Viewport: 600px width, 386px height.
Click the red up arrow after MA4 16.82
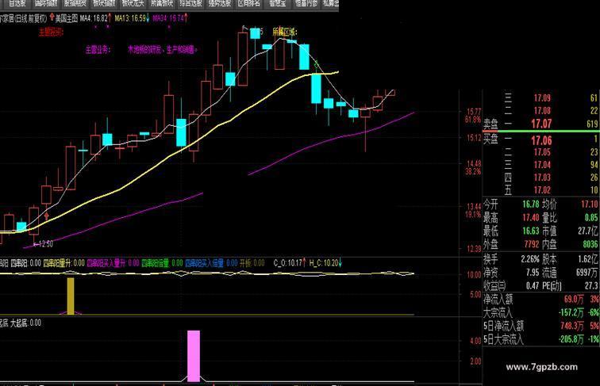(x=110, y=17)
